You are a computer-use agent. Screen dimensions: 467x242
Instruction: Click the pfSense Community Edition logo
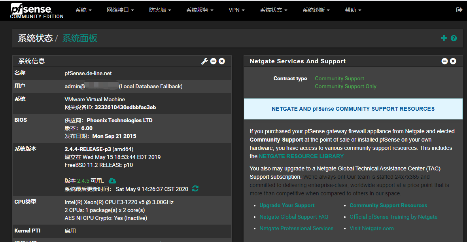pos(37,11)
